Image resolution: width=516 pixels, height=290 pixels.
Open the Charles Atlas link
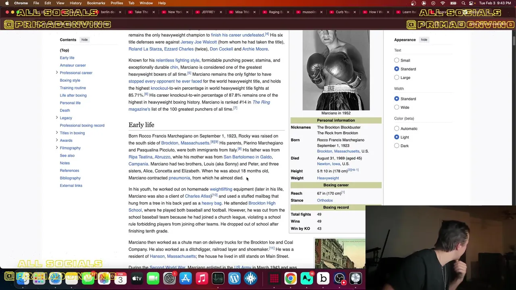point(198,196)
